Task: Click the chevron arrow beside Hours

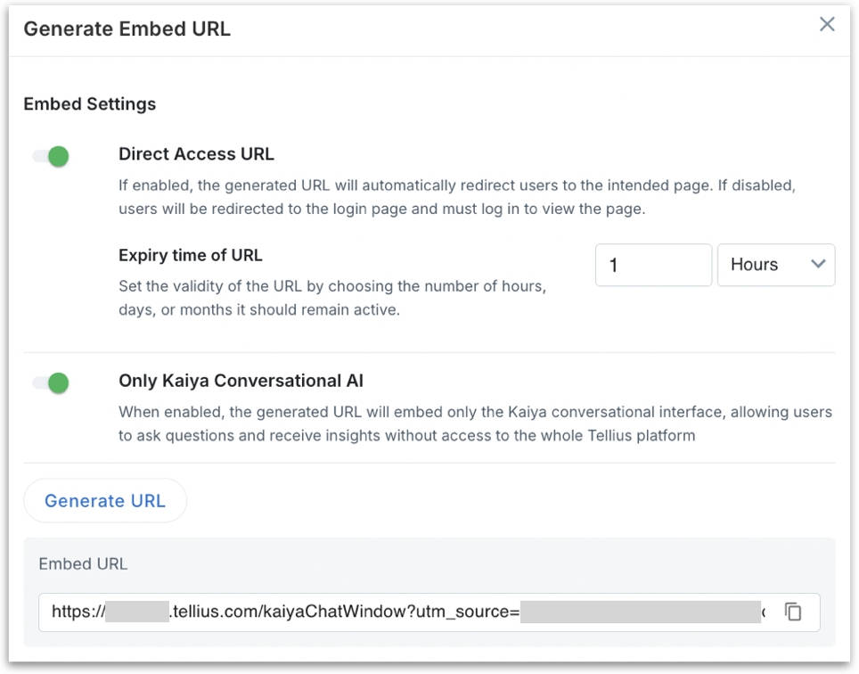Action: click(x=817, y=264)
